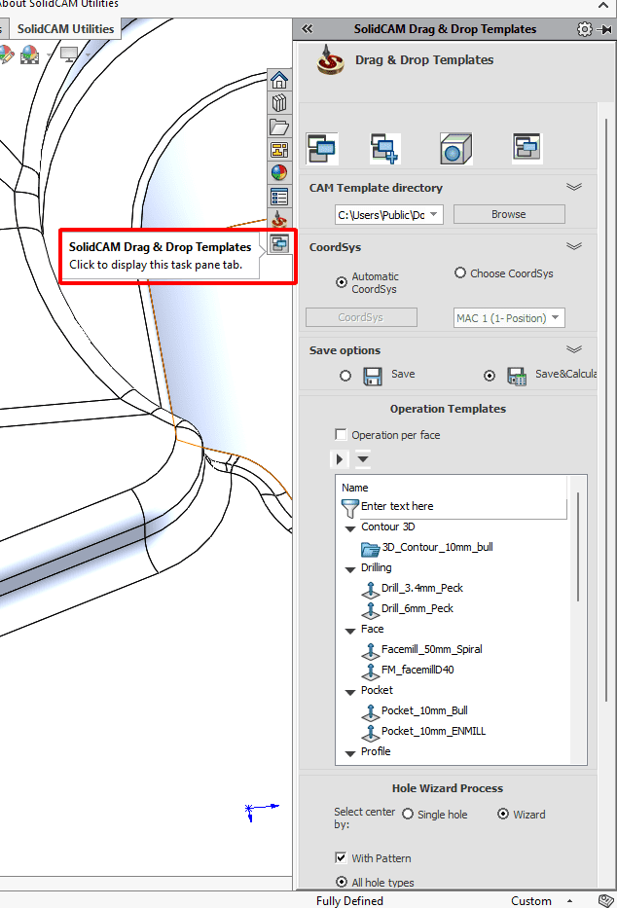Select Drill_6mm_Peck template
Image resolution: width=617 pixels, height=908 pixels.
(417, 608)
